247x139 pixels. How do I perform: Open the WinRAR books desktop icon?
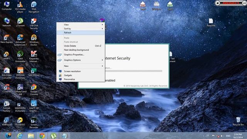pyautogui.click(x=102, y=20)
